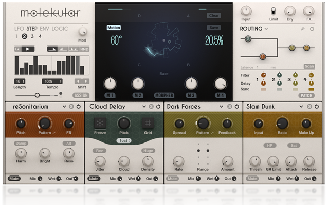Open reSonitarium effect selector chevron
Viewport: 328px width, 205px height.
(64, 107)
